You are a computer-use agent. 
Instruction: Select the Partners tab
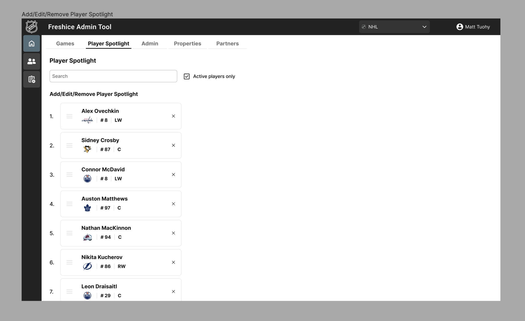227,43
